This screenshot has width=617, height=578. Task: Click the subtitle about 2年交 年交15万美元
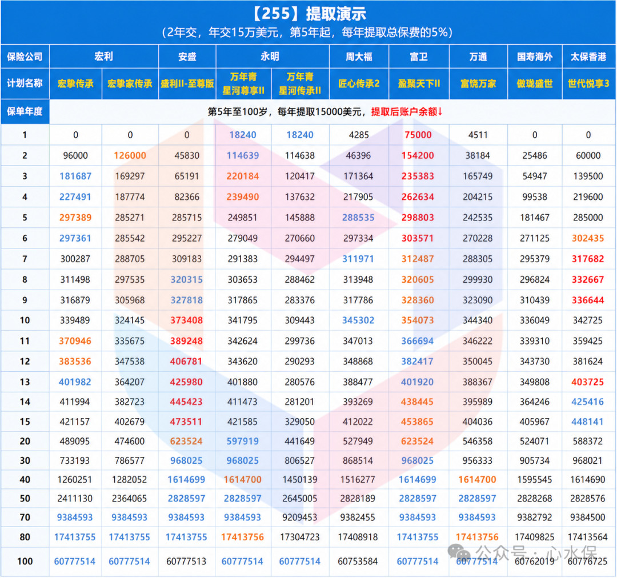pyautogui.click(x=308, y=32)
